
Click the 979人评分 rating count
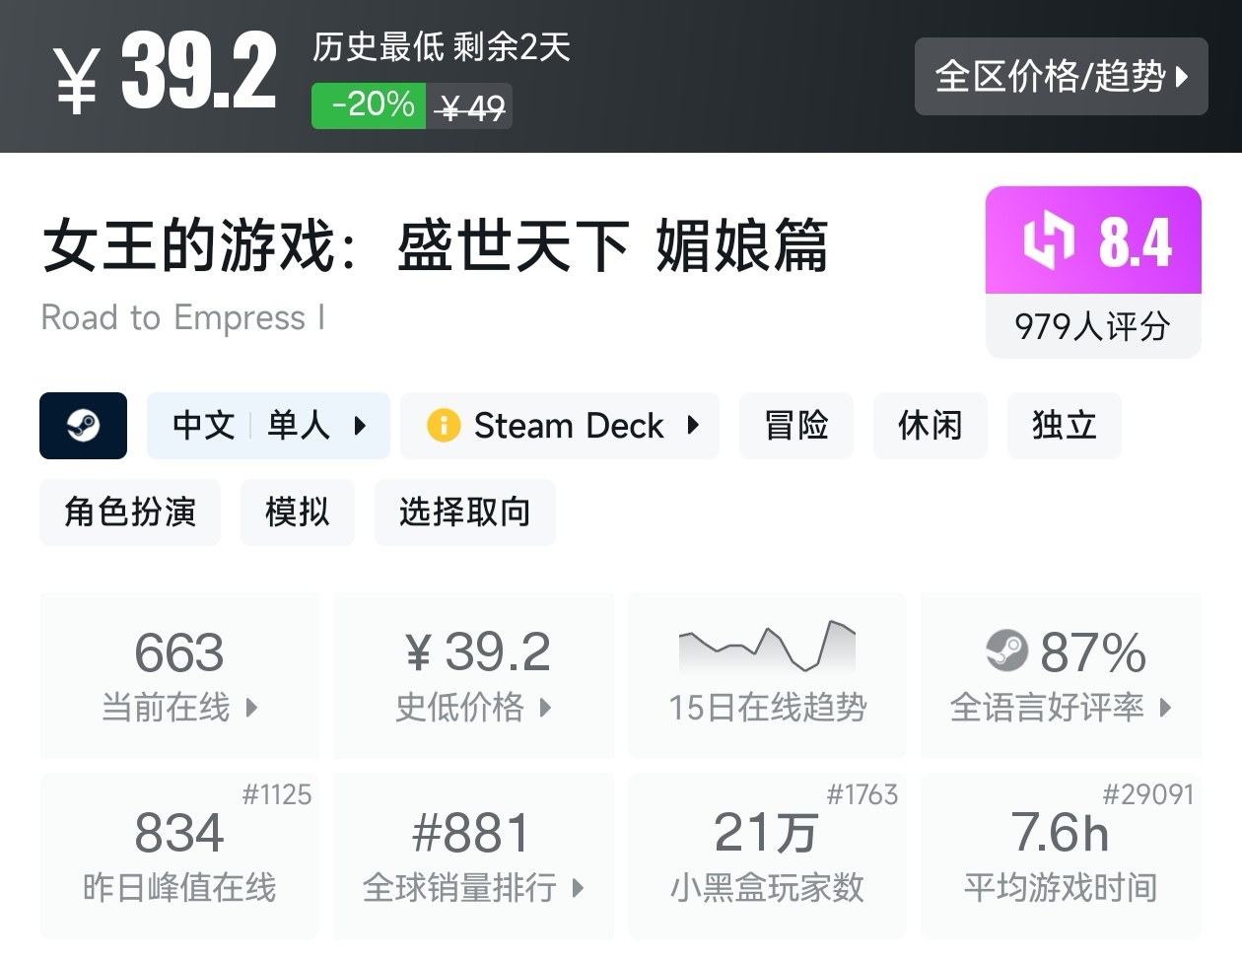tap(1092, 326)
